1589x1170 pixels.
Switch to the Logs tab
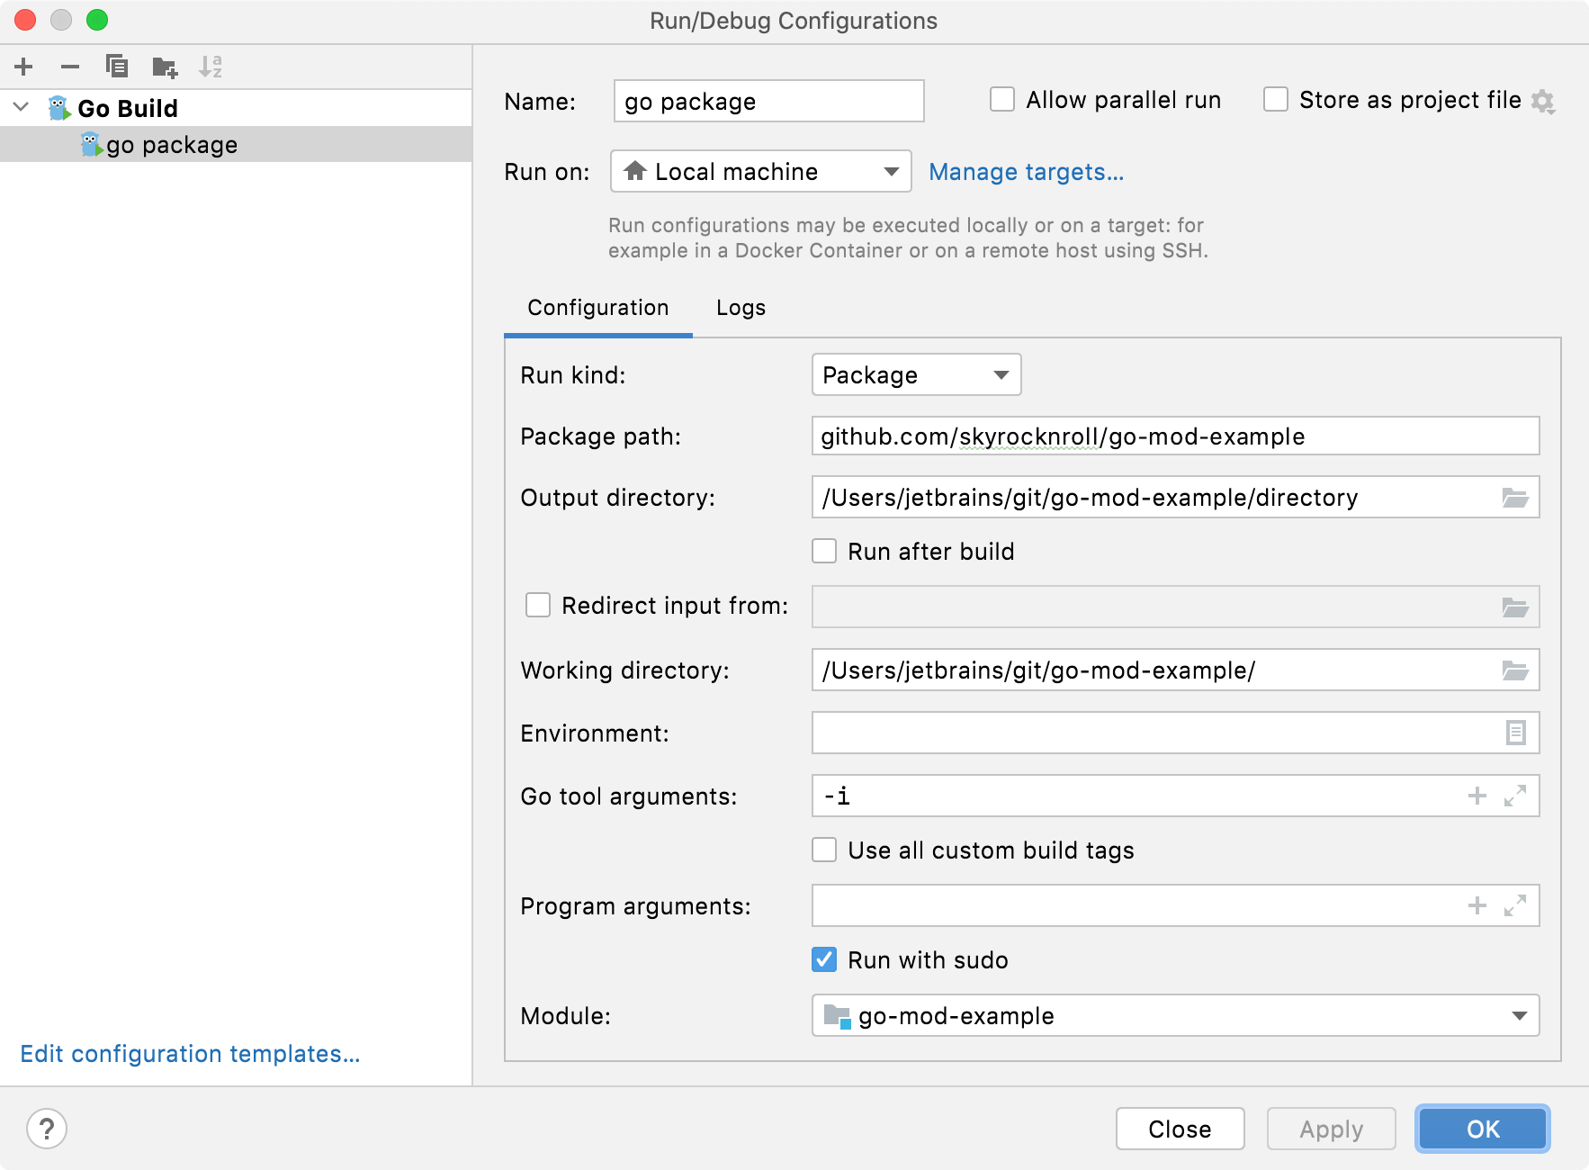click(x=740, y=308)
